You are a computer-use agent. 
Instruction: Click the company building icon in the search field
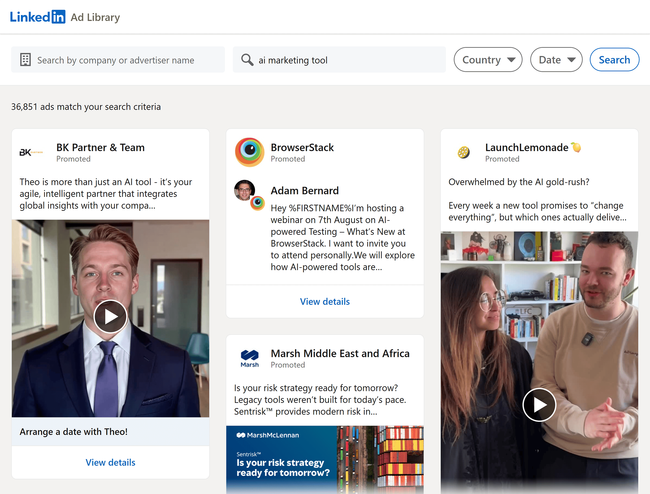[x=25, y=60]
